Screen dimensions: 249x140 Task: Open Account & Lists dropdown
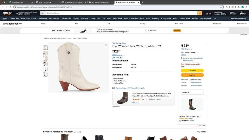click(220, 13)
